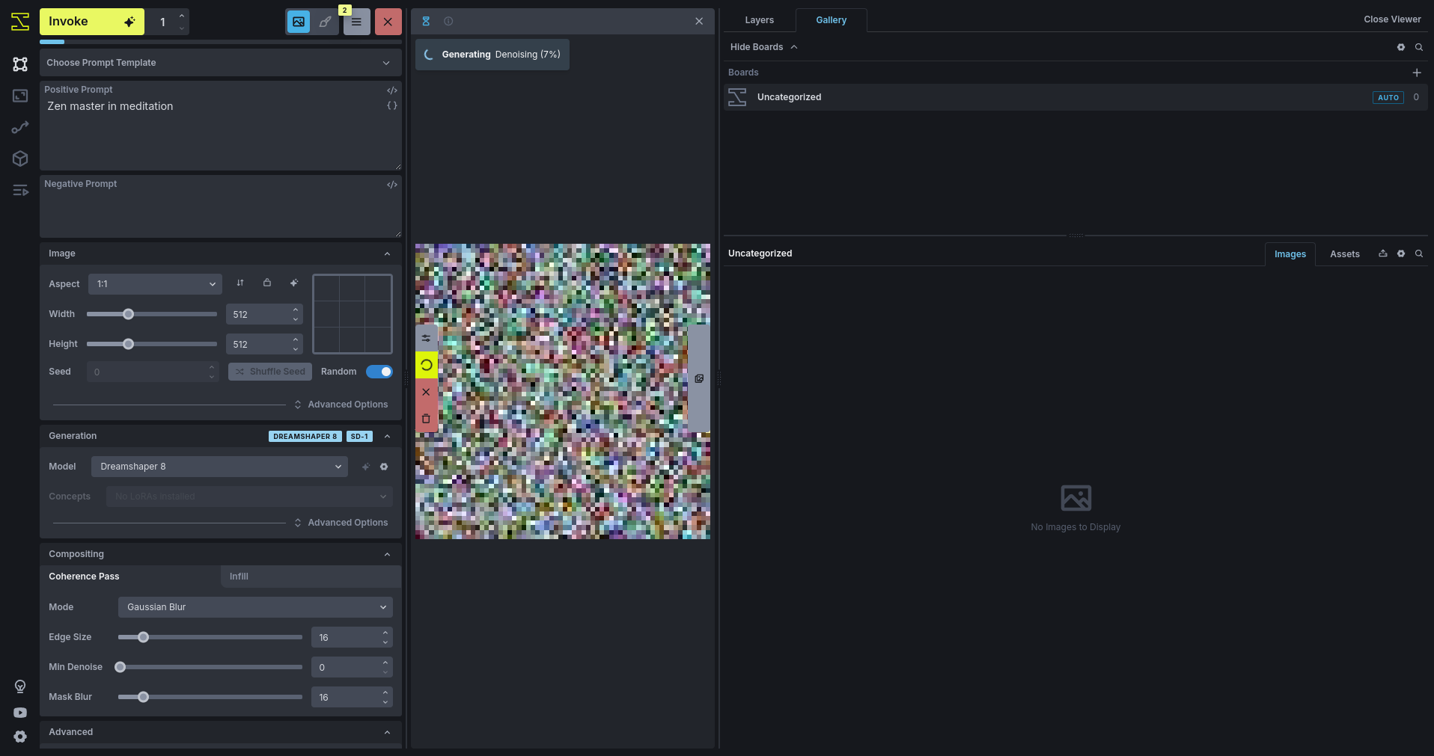Open the Mode dropdown Gaussian Blur

click(x=255, y=607)
